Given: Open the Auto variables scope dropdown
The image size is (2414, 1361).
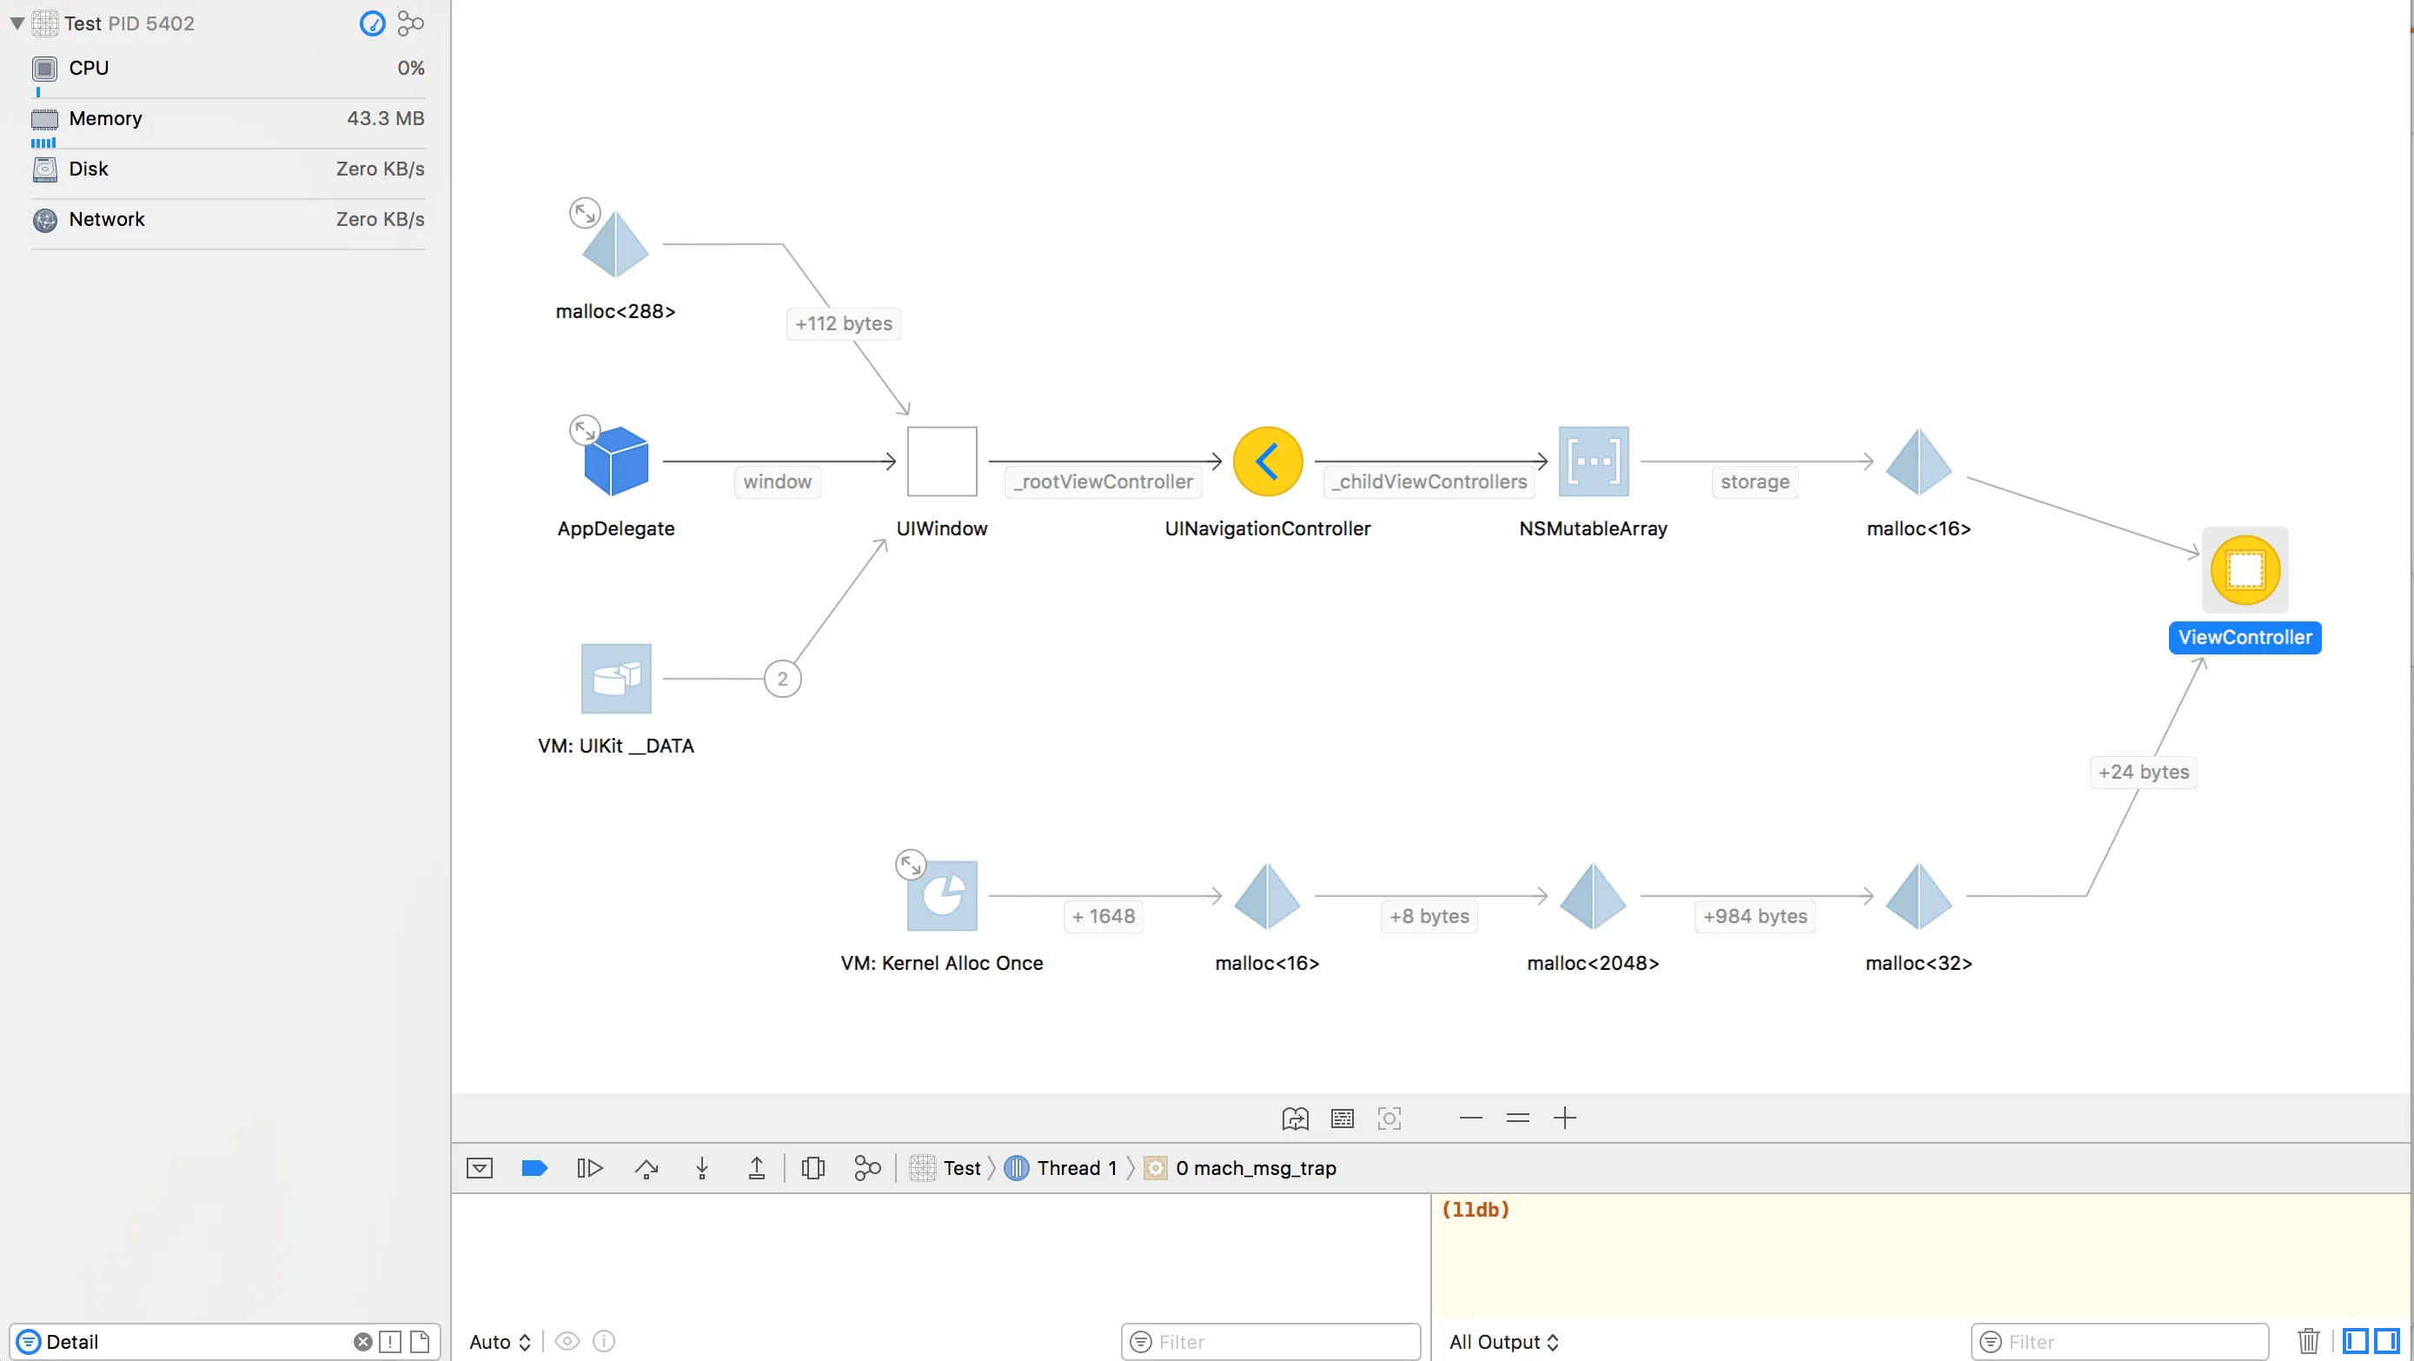Looking at the screenshot, I should [x=500, y=1341].
